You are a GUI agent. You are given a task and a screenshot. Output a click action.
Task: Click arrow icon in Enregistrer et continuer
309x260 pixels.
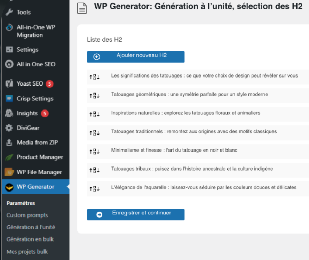(x=99, y=214)
